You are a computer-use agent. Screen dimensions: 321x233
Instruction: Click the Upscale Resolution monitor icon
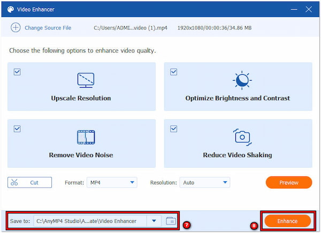coord(86,80)
